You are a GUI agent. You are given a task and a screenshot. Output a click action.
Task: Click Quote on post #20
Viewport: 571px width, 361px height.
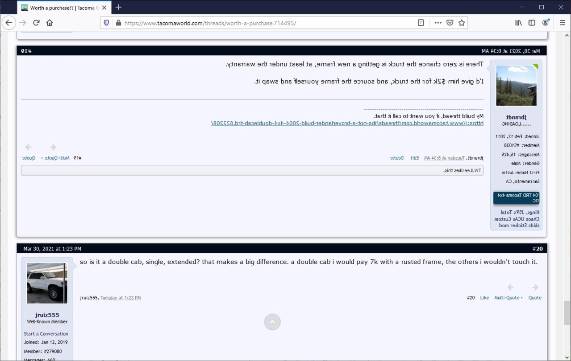(x=535, y=298)
